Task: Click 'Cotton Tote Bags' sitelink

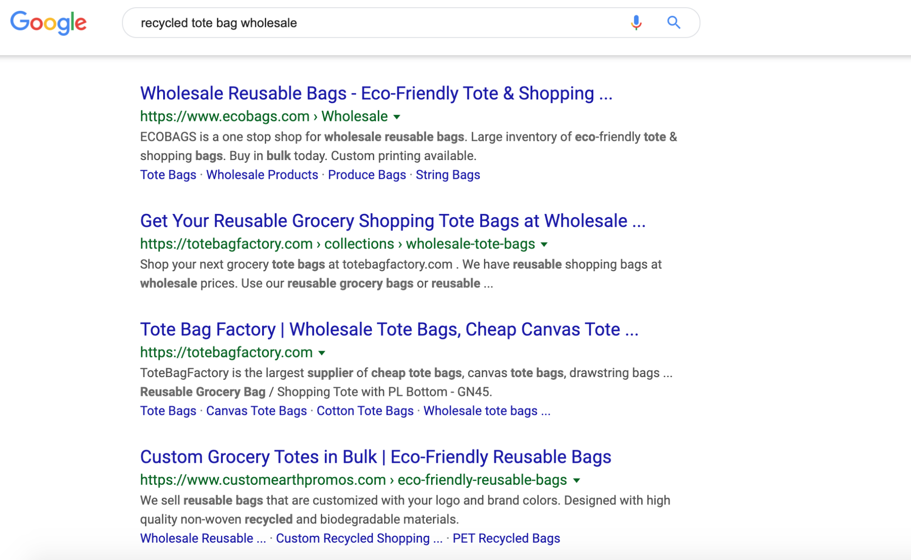Action: [x=365, y=411]
